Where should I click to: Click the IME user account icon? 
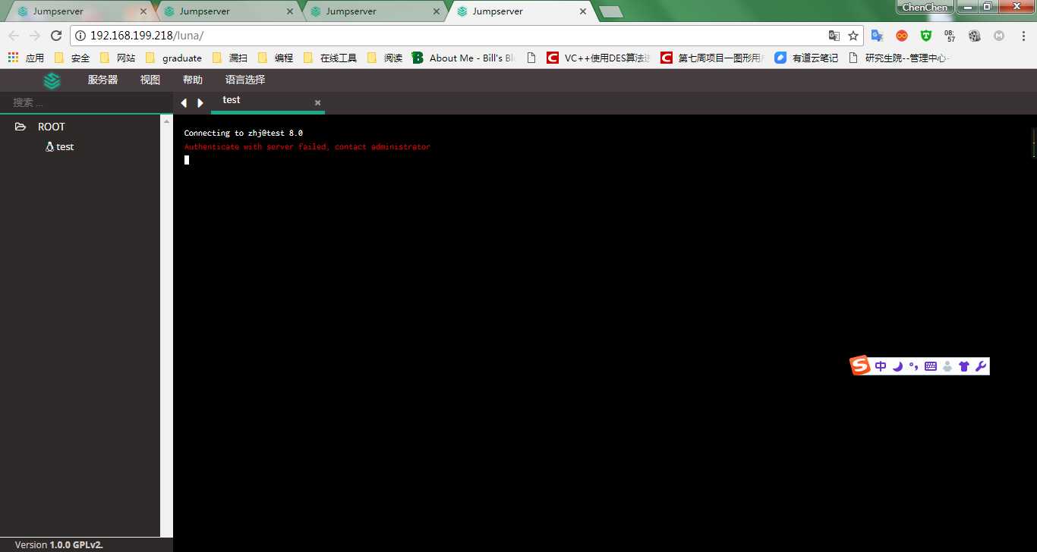[x=947, y=366]
